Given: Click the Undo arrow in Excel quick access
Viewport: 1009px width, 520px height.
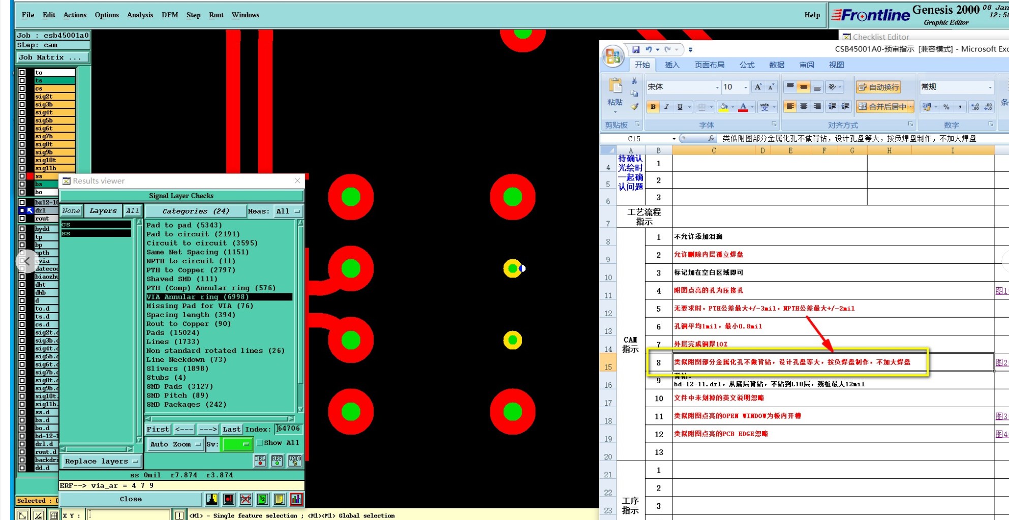Looking at the screenshot, I should (649, 49).
